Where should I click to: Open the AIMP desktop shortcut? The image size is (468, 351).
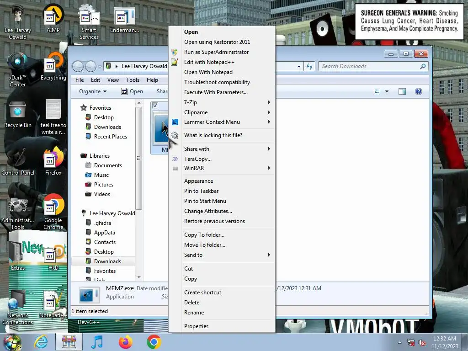(53, 18)
